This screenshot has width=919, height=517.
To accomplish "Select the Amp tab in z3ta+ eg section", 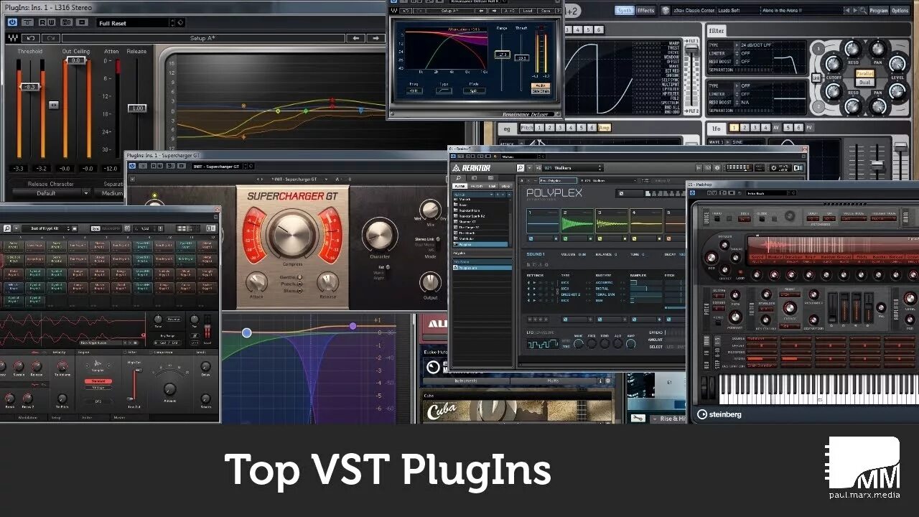I will pos(605,128).
